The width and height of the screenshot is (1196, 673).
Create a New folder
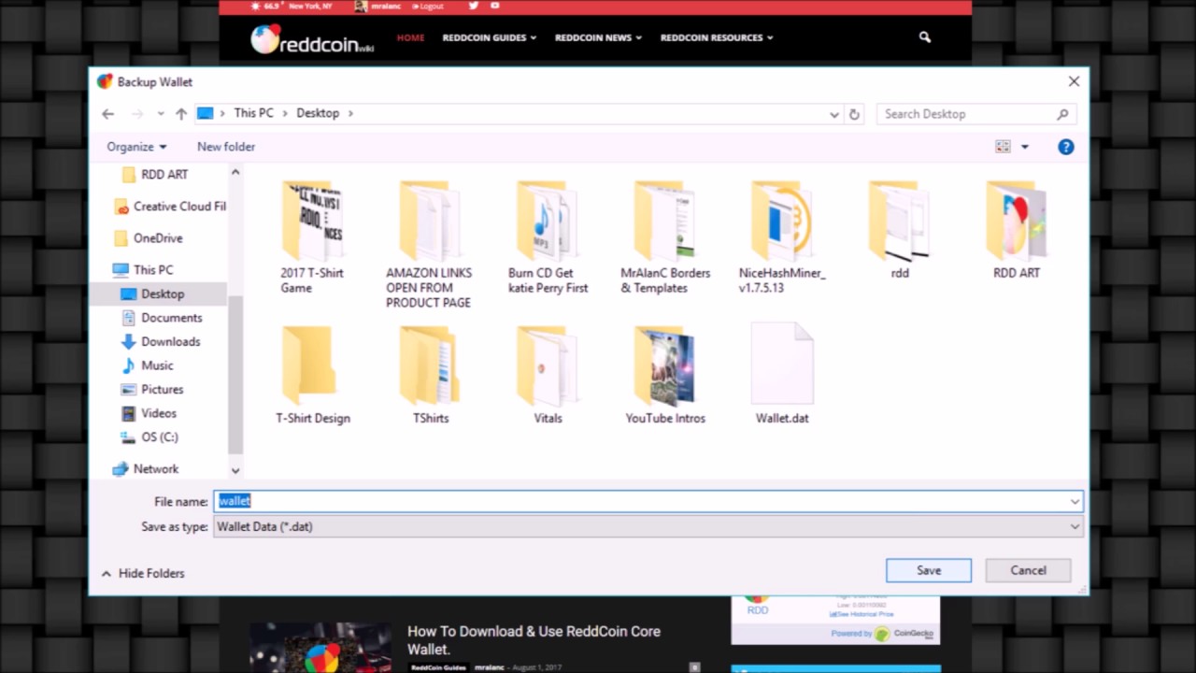[226, 147]
